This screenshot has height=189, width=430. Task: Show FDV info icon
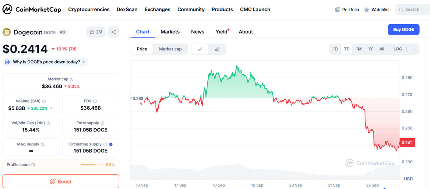(95, 101)
